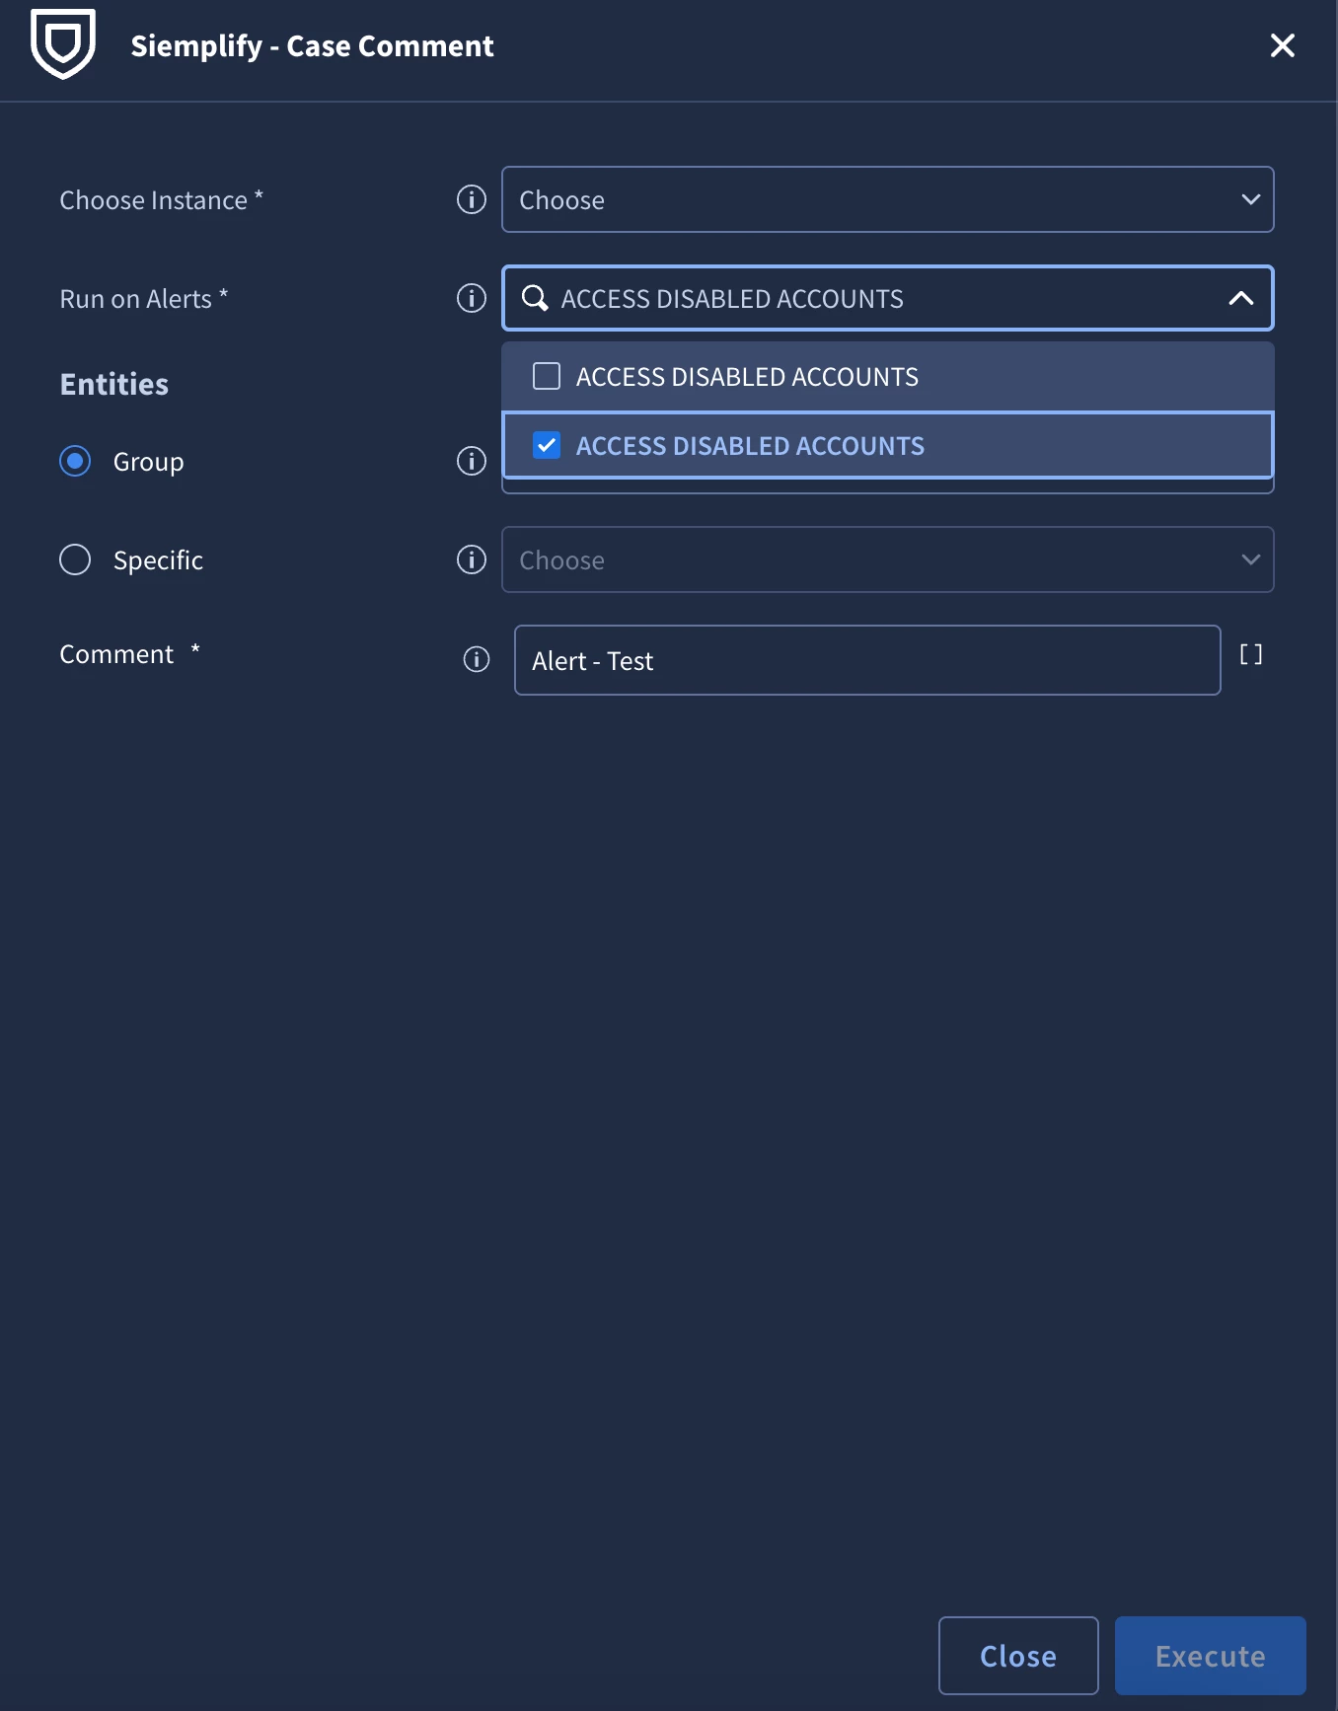Click the 'Comment *' label
This screenshot has height=1711, width=1338.
pos(130,653)
